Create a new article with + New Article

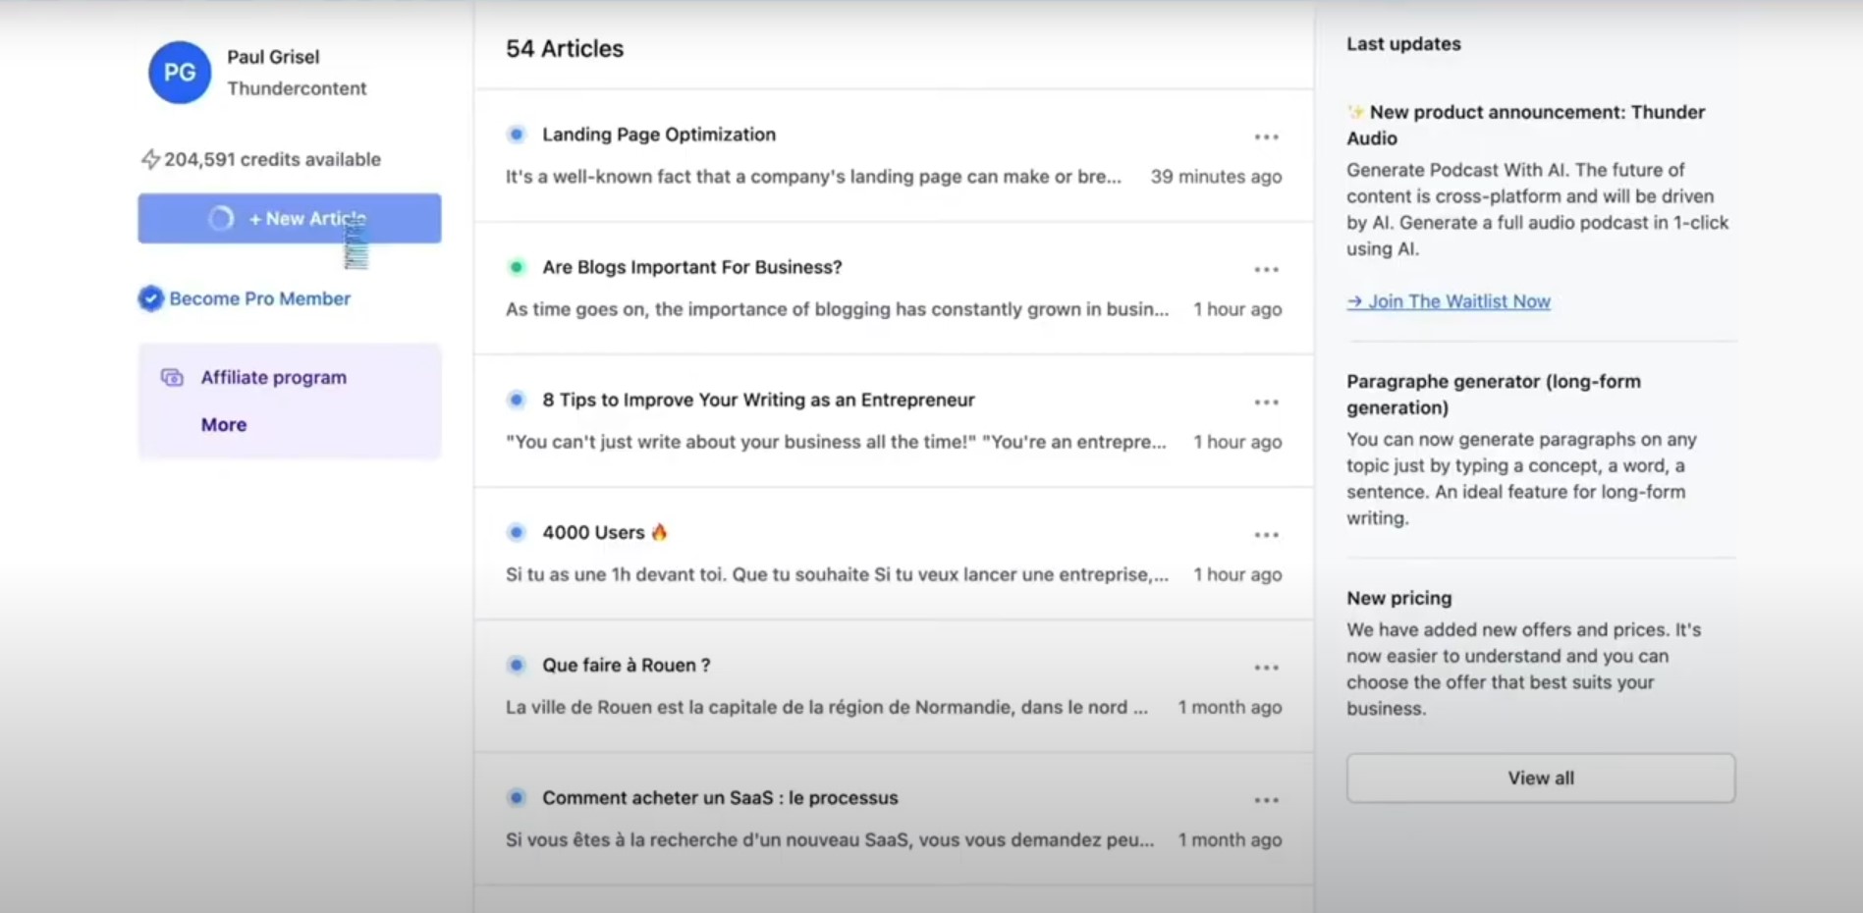pos(290,218)
